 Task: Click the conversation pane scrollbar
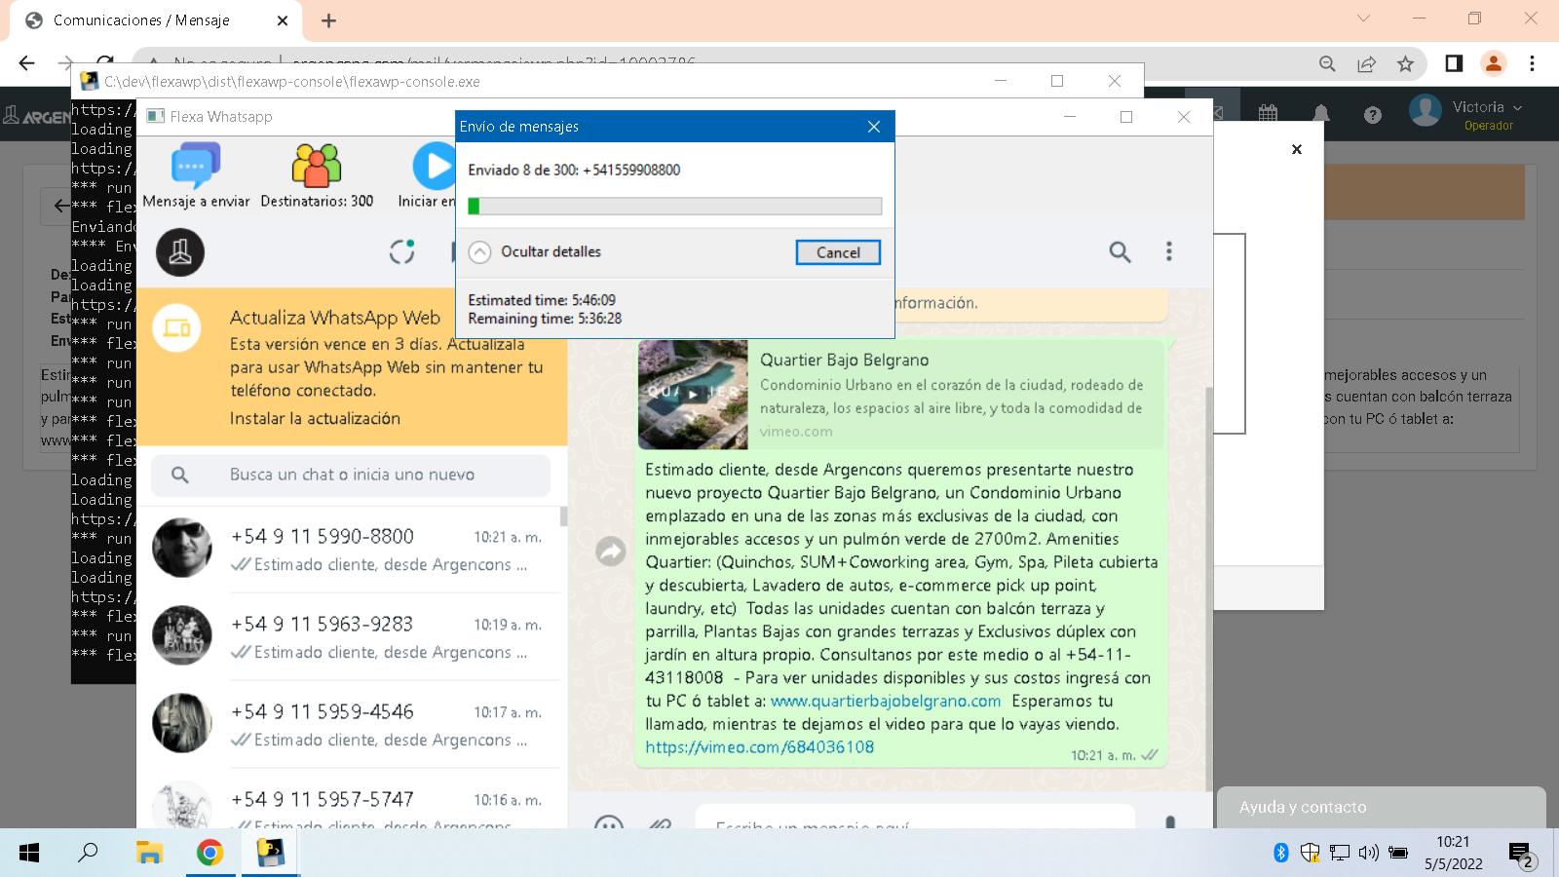[x=1210, y=589]
